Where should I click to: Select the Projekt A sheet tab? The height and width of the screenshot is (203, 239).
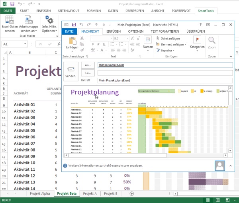[90, 193]
